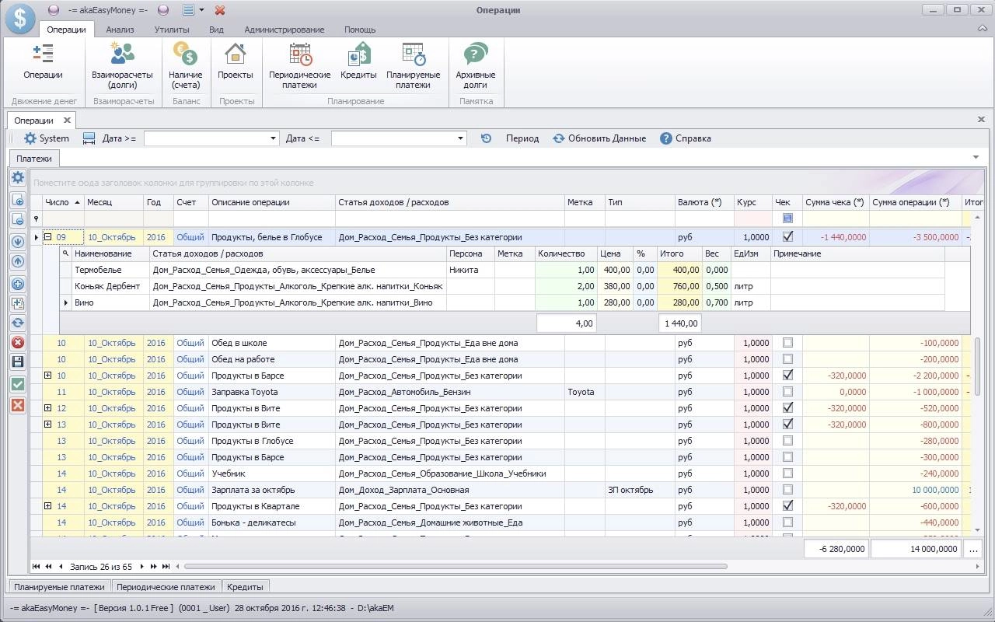Expand the Продукты в Вите row dated 13
The height and width of the screenshot is (622, 995).
point(47,425)
